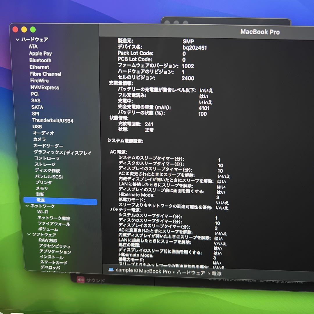This screenshot has height=314, width=314.
Task: Select カードリーダー entry
Action: [x=48, y=146]
